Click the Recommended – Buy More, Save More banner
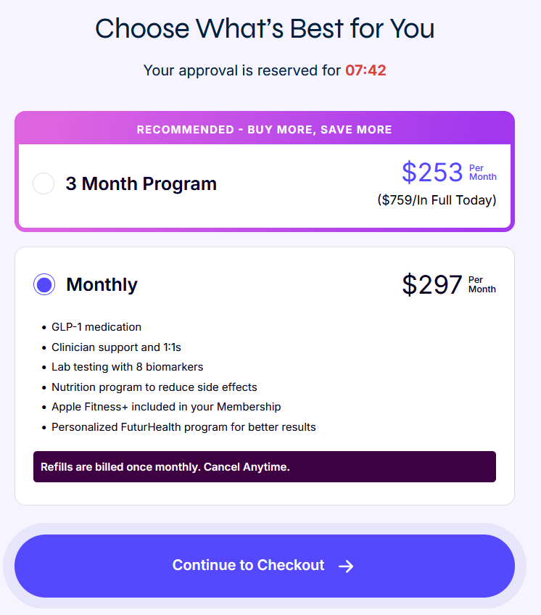Viewport: 541px width, 615px height. (x=264, y=130)
